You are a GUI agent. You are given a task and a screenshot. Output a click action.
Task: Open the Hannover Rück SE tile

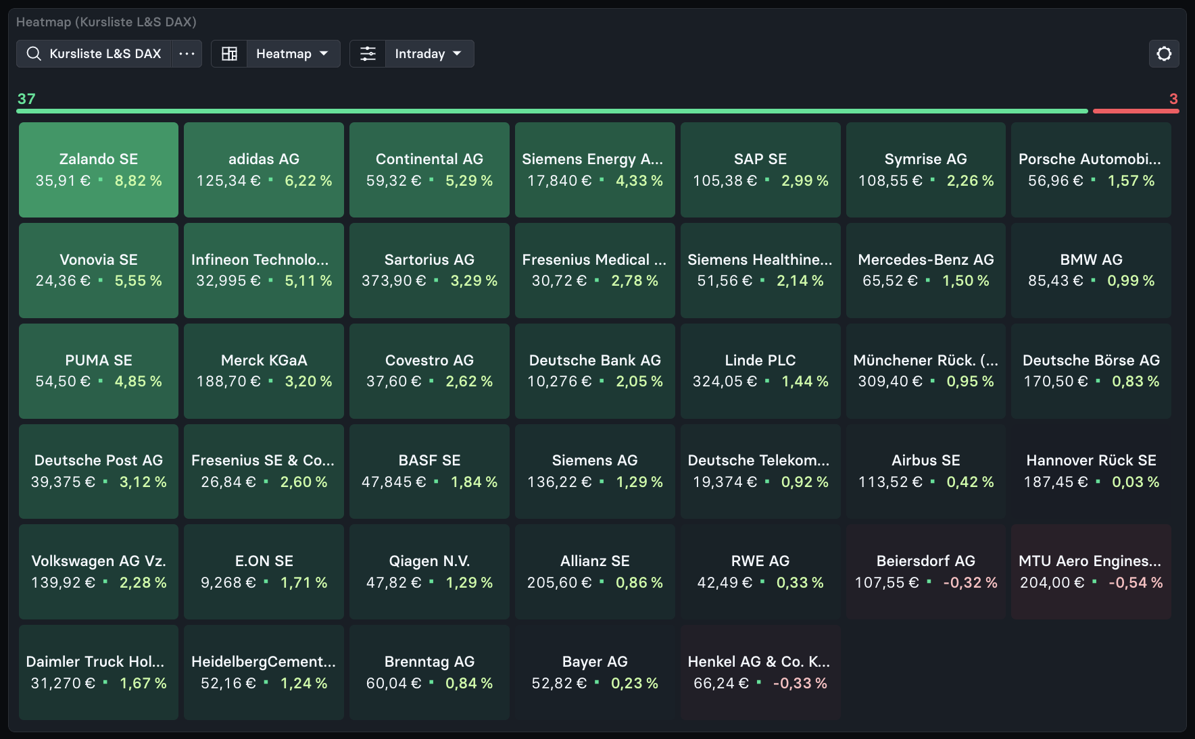[1091, 471]
